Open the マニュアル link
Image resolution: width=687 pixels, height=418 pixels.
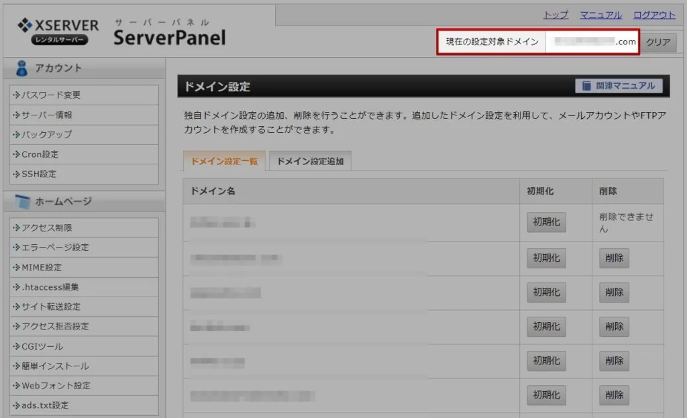point(600,15)
